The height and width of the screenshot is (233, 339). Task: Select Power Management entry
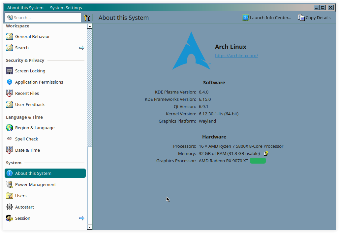click(x=45, y=184)
